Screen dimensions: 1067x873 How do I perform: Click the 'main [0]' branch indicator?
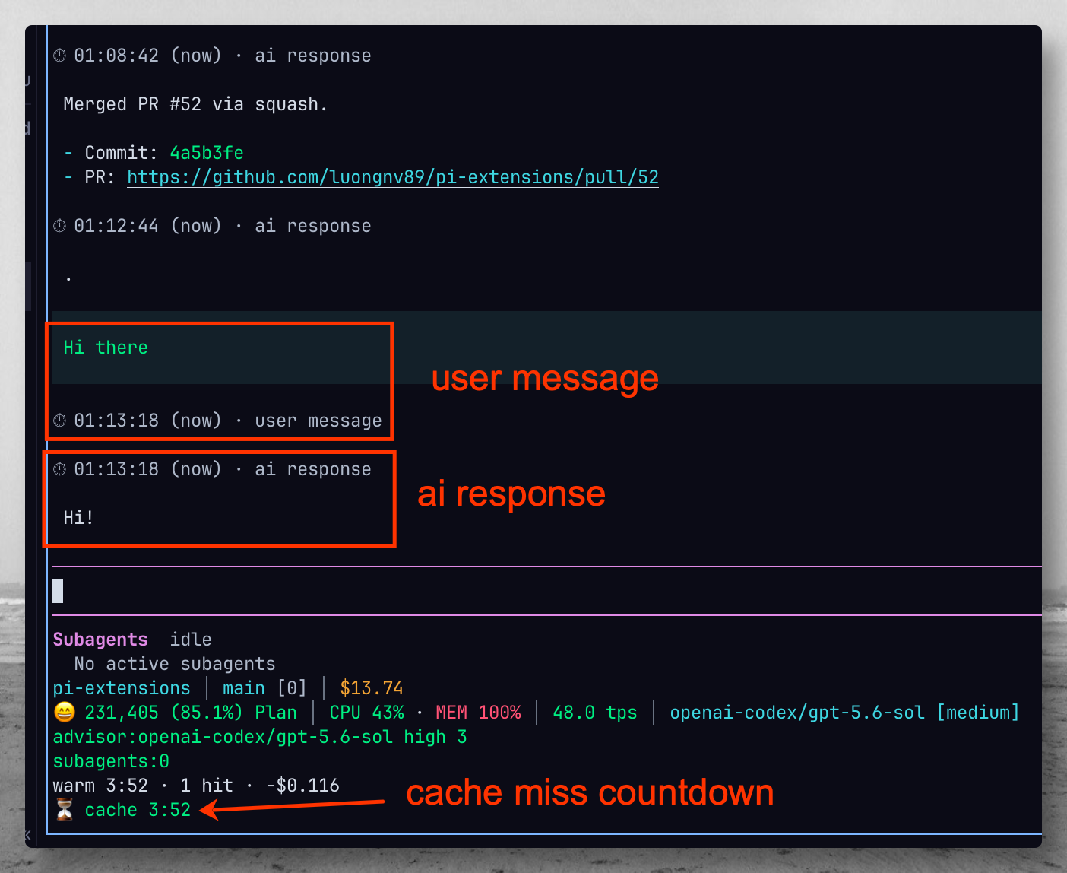tap(264, 688)
